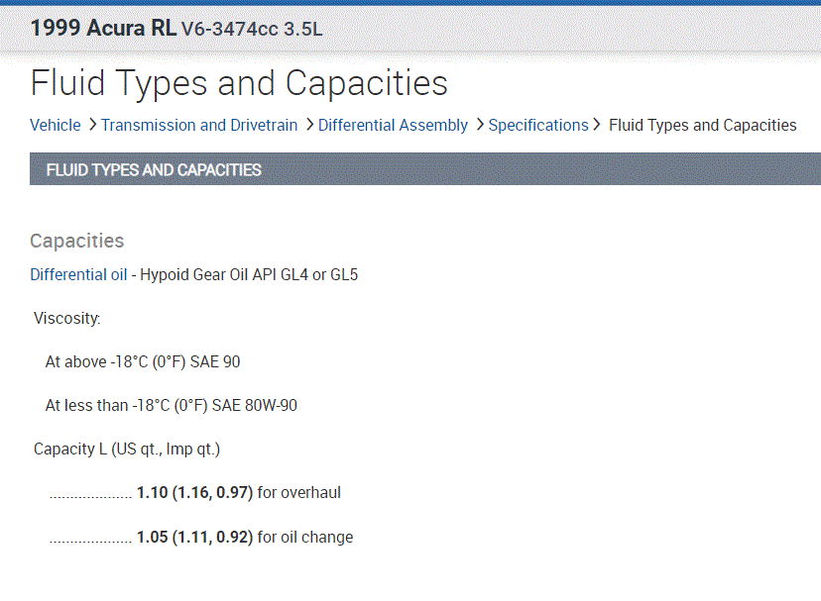Go to Differential Assembly breadcrumb
821x601 pixels.
coord(393,126)
